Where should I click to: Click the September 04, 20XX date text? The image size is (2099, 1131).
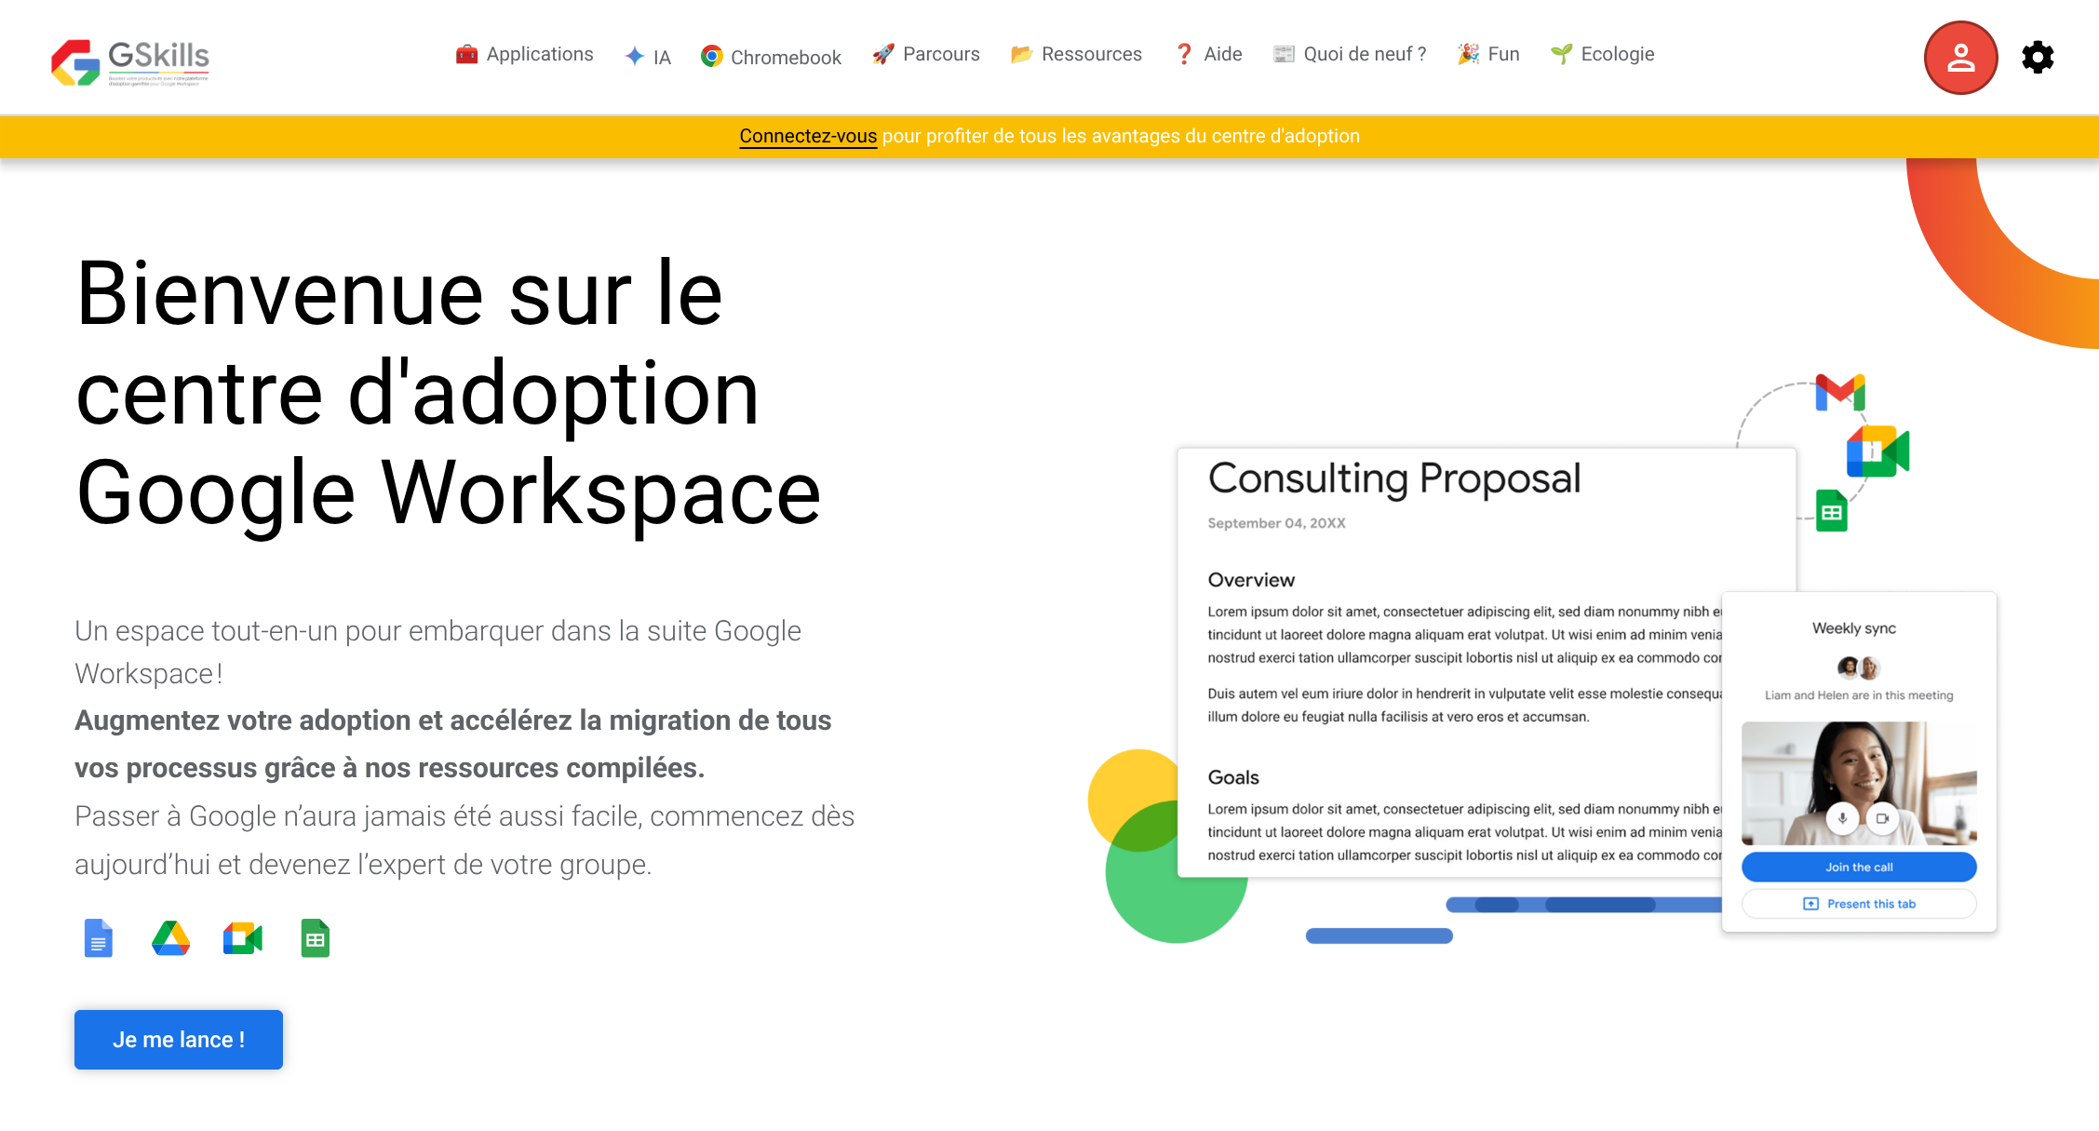click(1276, 523)
